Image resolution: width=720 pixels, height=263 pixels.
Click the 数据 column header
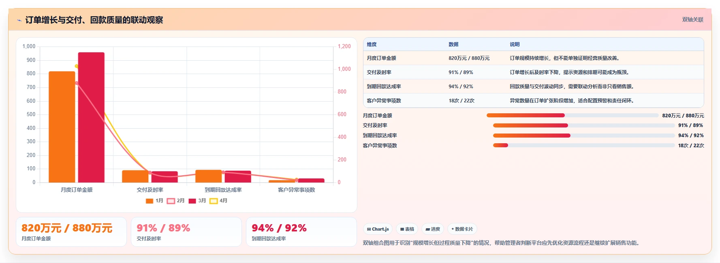(453, 45)
